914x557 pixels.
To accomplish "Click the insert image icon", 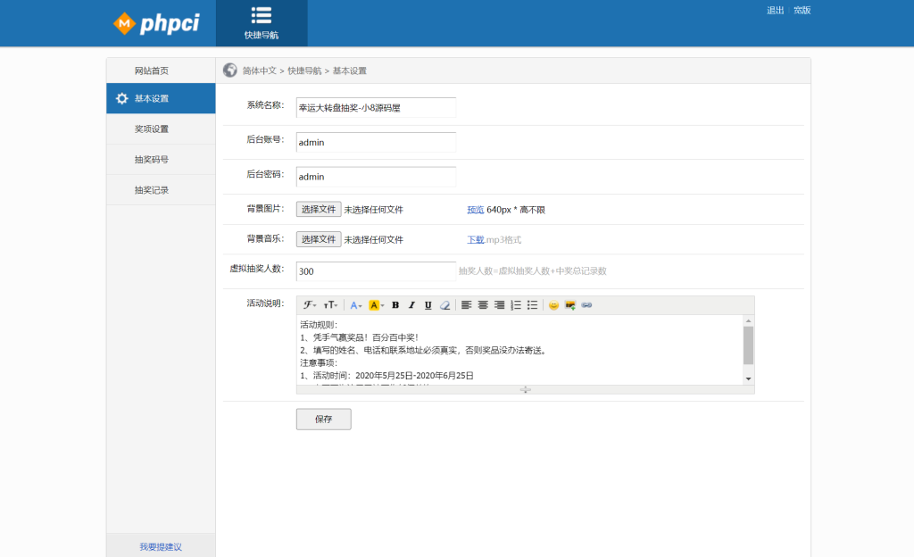I will click(x=570, y=305).
